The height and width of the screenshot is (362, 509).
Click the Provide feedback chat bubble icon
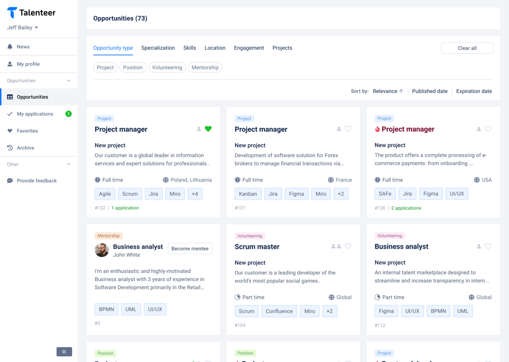(x=10, y=181)
